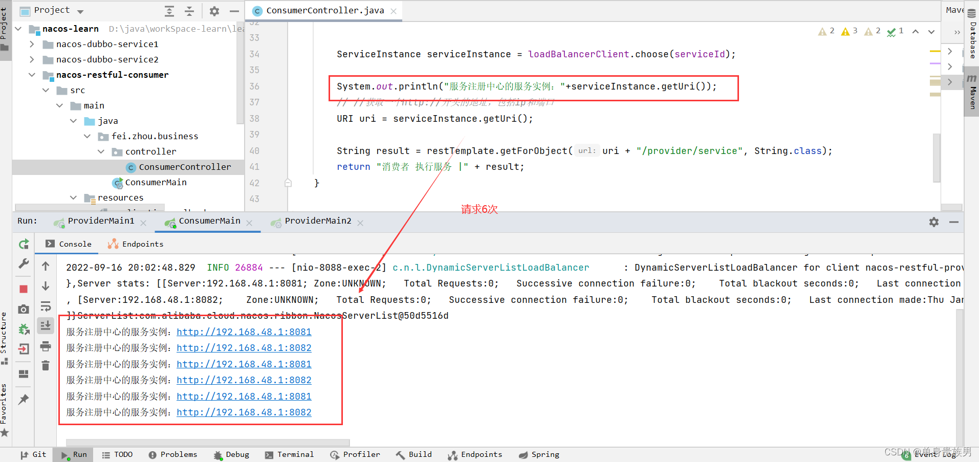Collapse the java folder
Screen dimensions: 979x462
click(73, 121)
